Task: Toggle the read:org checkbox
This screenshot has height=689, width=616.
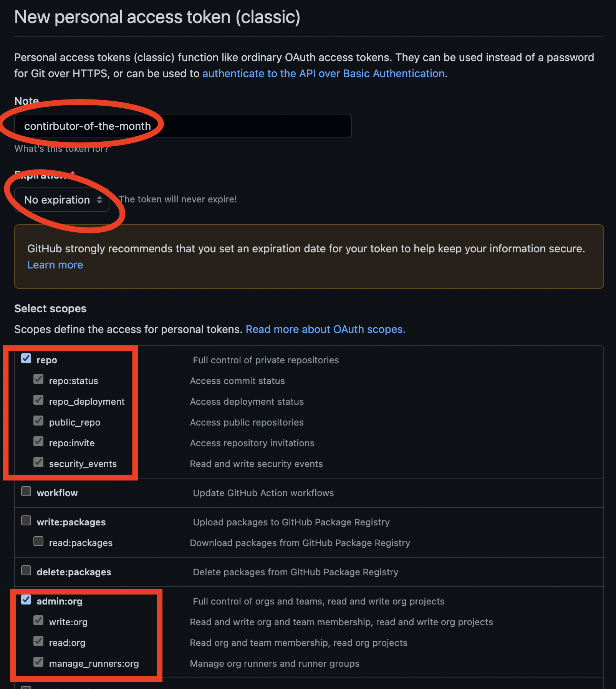Action: pos(38,641)
